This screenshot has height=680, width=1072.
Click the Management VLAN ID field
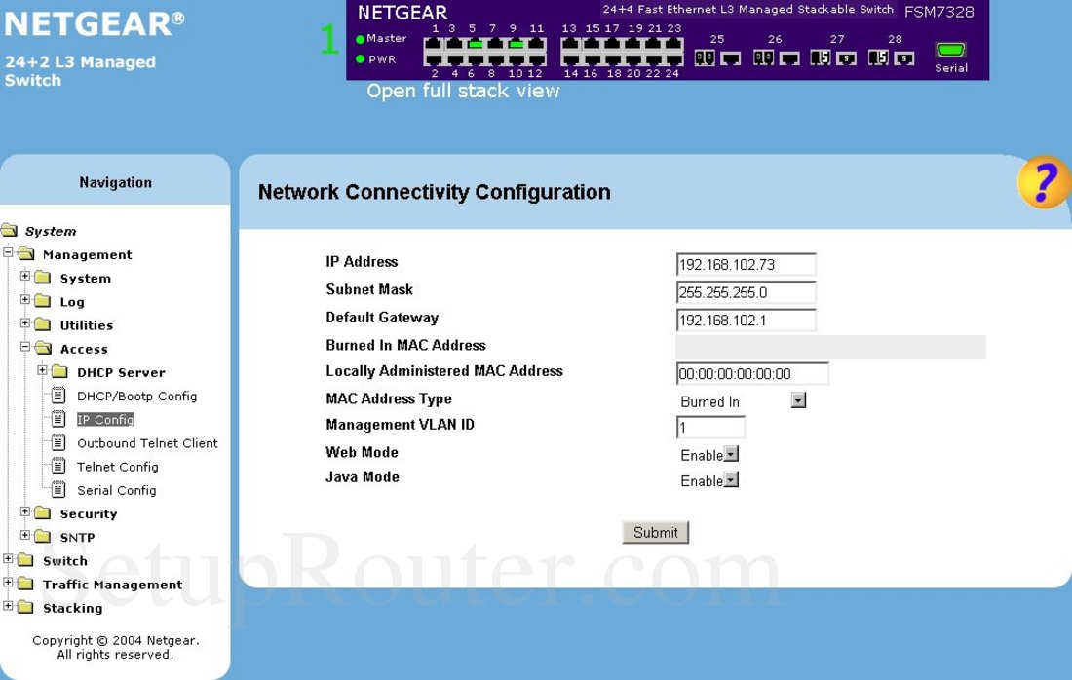[710, 427]
